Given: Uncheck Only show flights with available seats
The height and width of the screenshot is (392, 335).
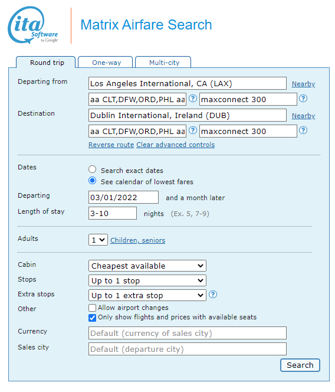Looking at the screenshot, I should (x=92, y=318).
